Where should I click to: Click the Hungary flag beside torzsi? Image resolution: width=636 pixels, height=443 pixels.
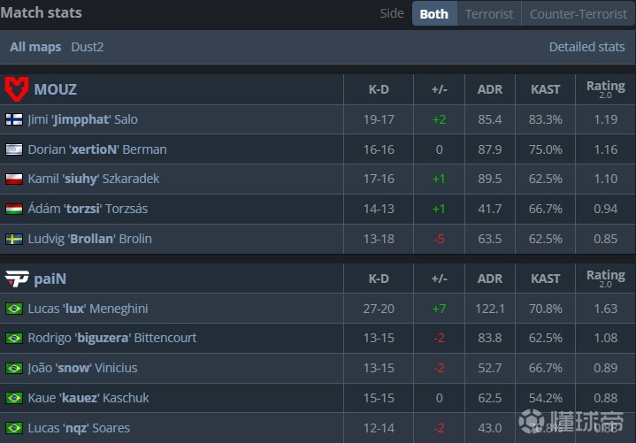pyautogui.click(x=14, y=210)
